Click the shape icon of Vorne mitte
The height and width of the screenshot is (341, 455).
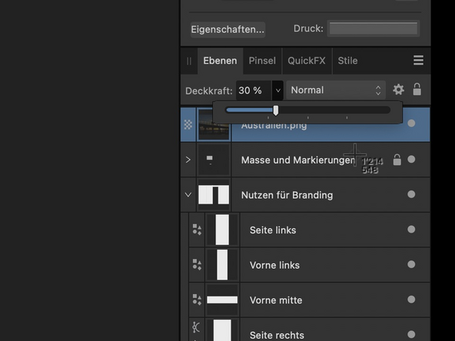(197, 300)
